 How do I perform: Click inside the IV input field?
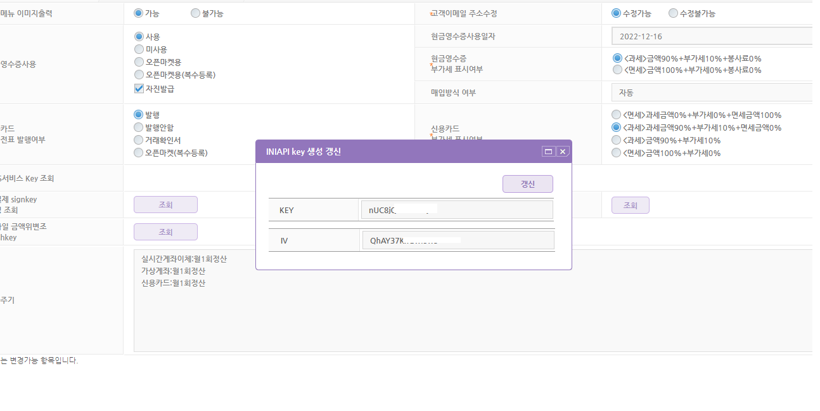tap(456, 239)
